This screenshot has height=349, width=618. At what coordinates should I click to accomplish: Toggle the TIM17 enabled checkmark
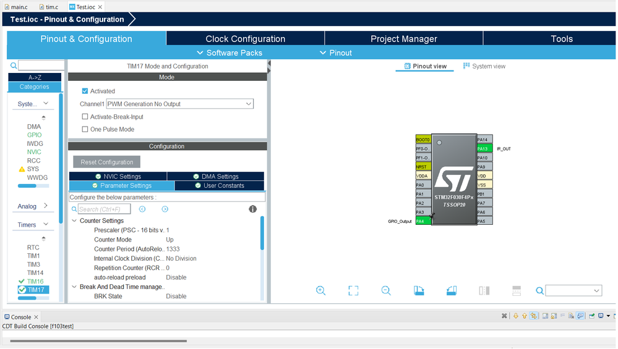[x=22, y=290]
